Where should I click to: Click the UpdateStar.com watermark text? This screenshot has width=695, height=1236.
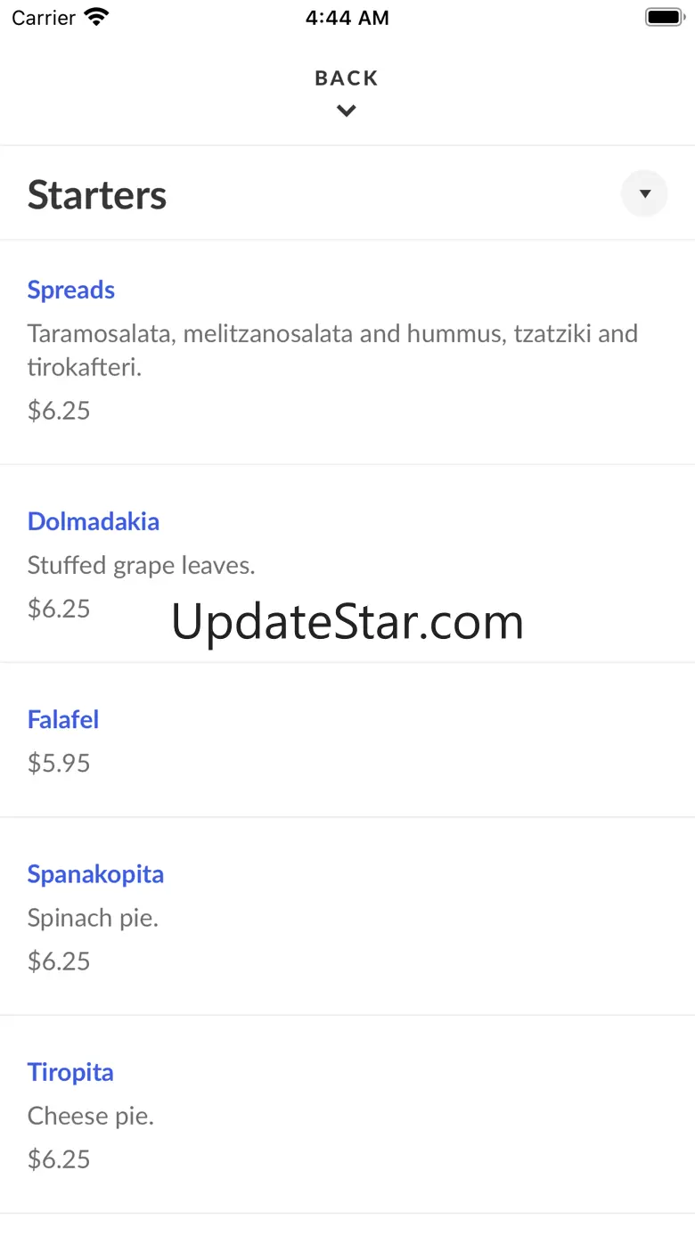coord(347,622)
